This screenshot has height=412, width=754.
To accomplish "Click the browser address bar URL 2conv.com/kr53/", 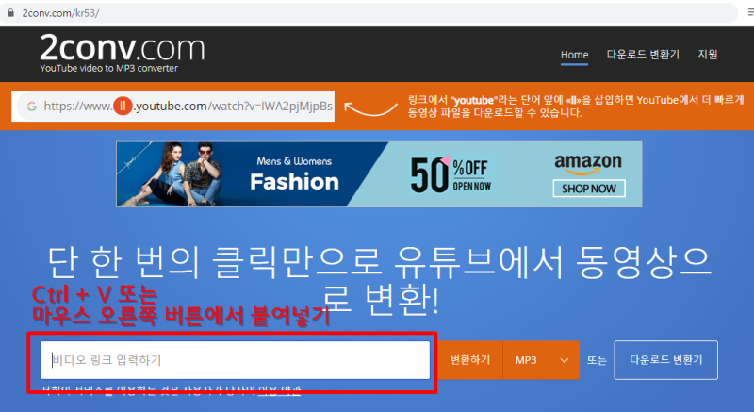I will pos(60,13).
